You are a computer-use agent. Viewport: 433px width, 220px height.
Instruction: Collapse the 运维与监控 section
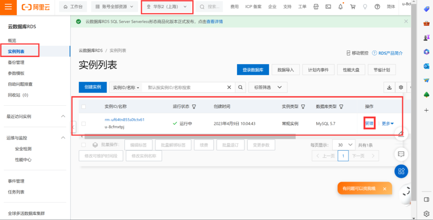pos(63,138)
